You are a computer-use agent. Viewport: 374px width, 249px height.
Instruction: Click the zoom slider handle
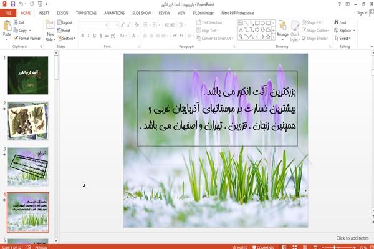[335, 247]
